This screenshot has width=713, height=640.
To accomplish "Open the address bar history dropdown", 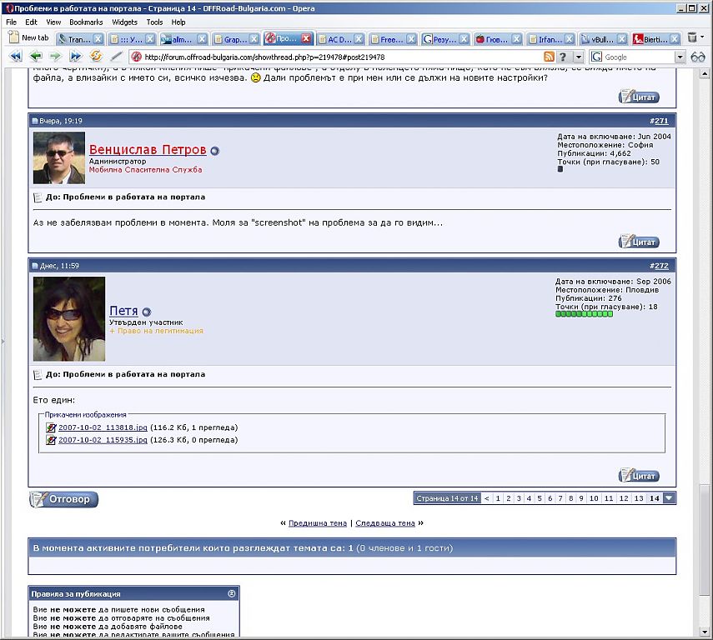I will click(x=578, y=57).
